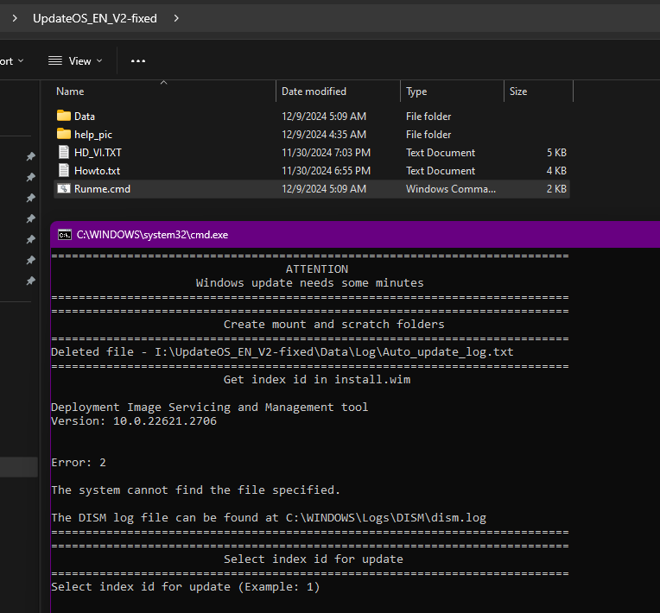Open the Sort dropdown arrow
This screenshot has height=613, width=660.
(21, 61)
